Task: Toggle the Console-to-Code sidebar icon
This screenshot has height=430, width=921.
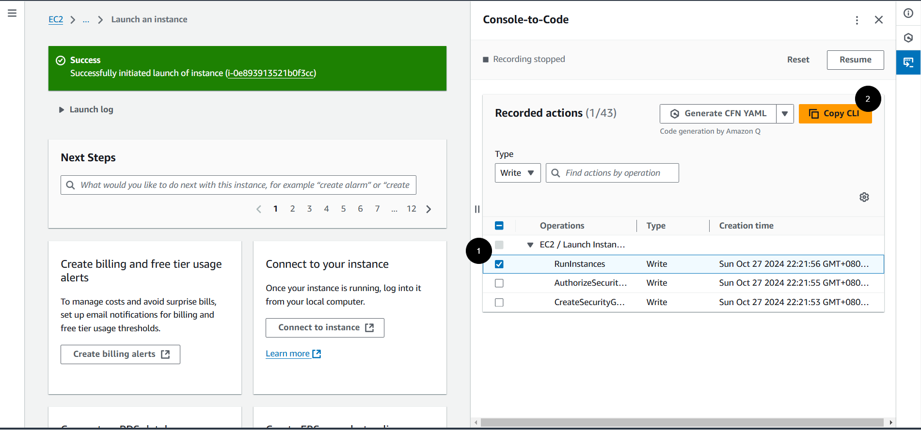Action: [x=908, y=62]
